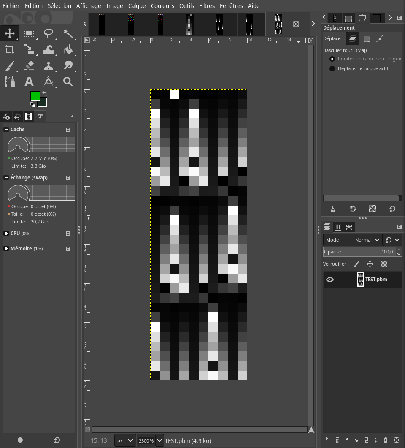Screen dimensions: 405x448
Task: Hide the TEST.pbm layer with eye icon
Action: click(x=330, y=280)
